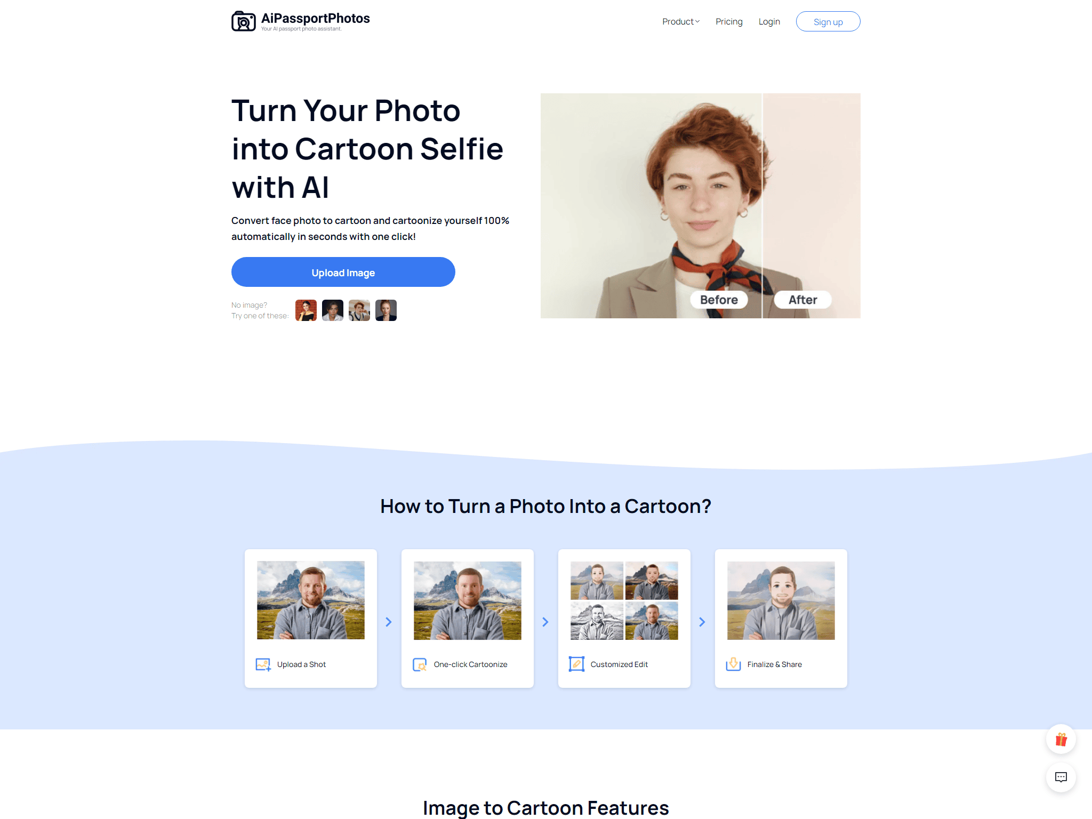This screenshot has height=819, width=1092.
Task: Select the Before label on preview
Action: [719, 300]
